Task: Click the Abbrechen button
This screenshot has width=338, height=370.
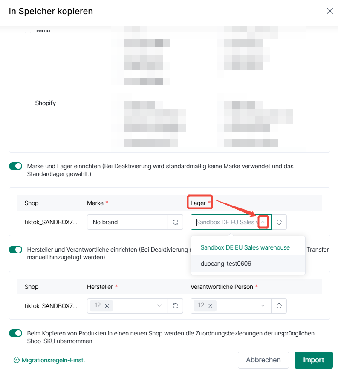Action: point(263,360)
